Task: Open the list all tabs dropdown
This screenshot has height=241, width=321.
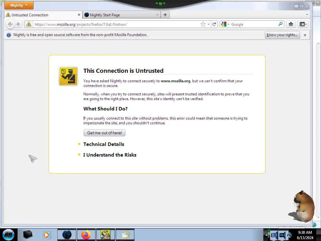Action: pyautogui.click(x=307, y=14)
